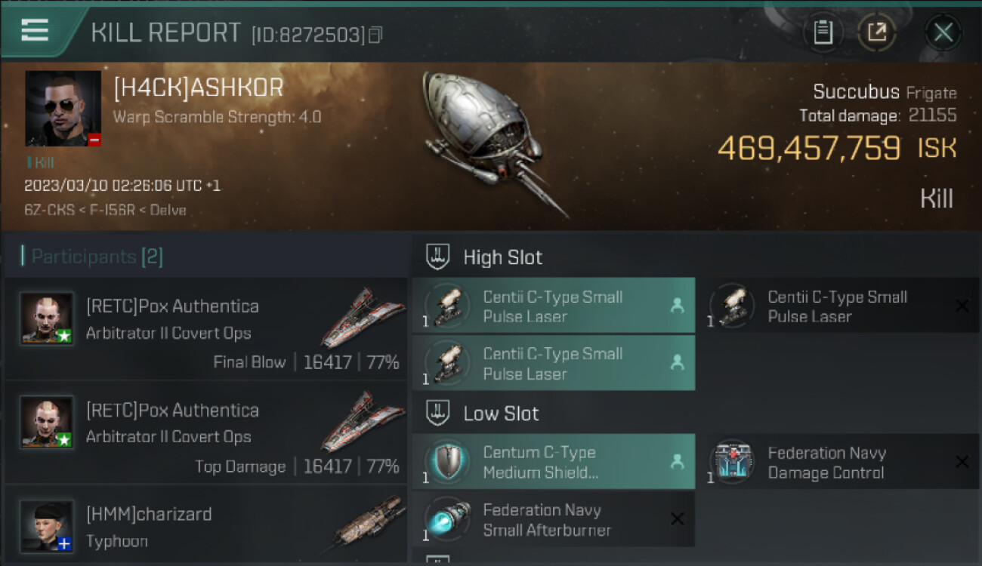
Task: Click the clipboard report icon
Action: (x=823, y=32)
